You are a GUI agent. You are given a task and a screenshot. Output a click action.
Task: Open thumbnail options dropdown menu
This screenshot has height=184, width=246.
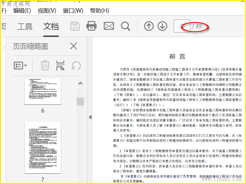coord(20,65)
